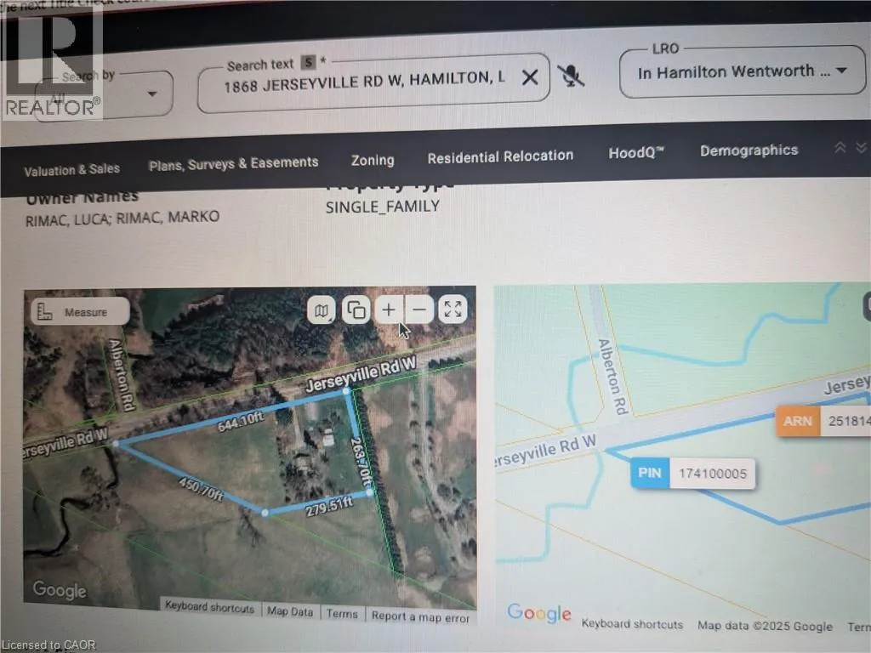The image size is (871, 653).
Task: Open the Search by dropdown
Action: 105,94
